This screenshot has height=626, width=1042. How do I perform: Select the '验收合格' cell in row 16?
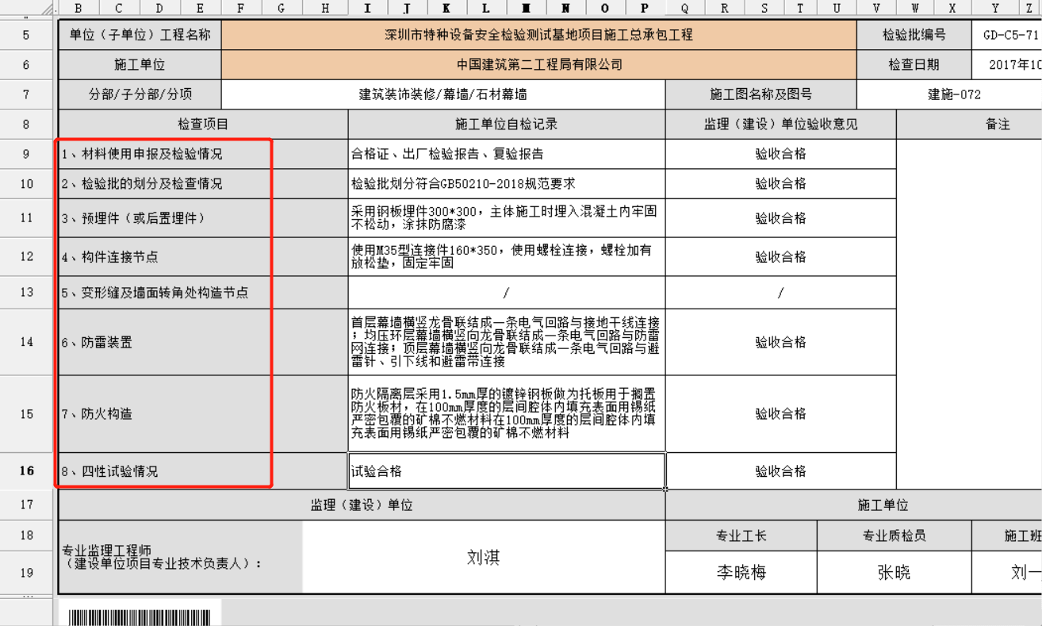(x=781, y=471)
